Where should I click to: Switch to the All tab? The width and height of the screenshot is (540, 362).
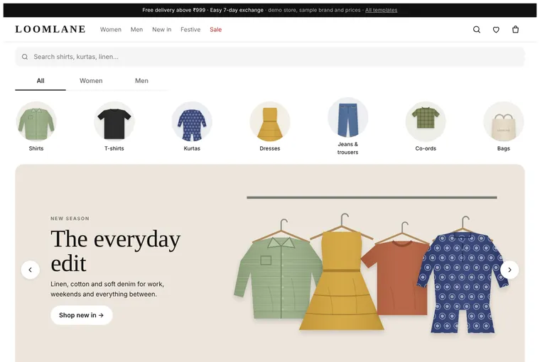coord(40,81)
